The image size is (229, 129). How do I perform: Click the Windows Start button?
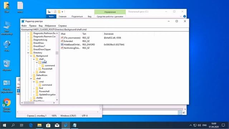point(4,125)
